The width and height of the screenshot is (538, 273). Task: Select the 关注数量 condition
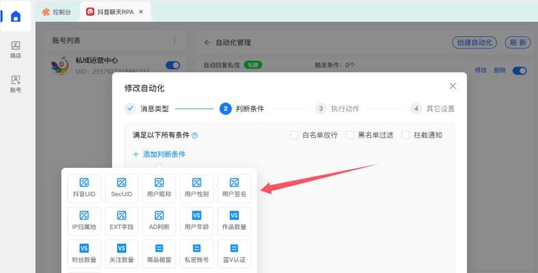tap(121, 254)
